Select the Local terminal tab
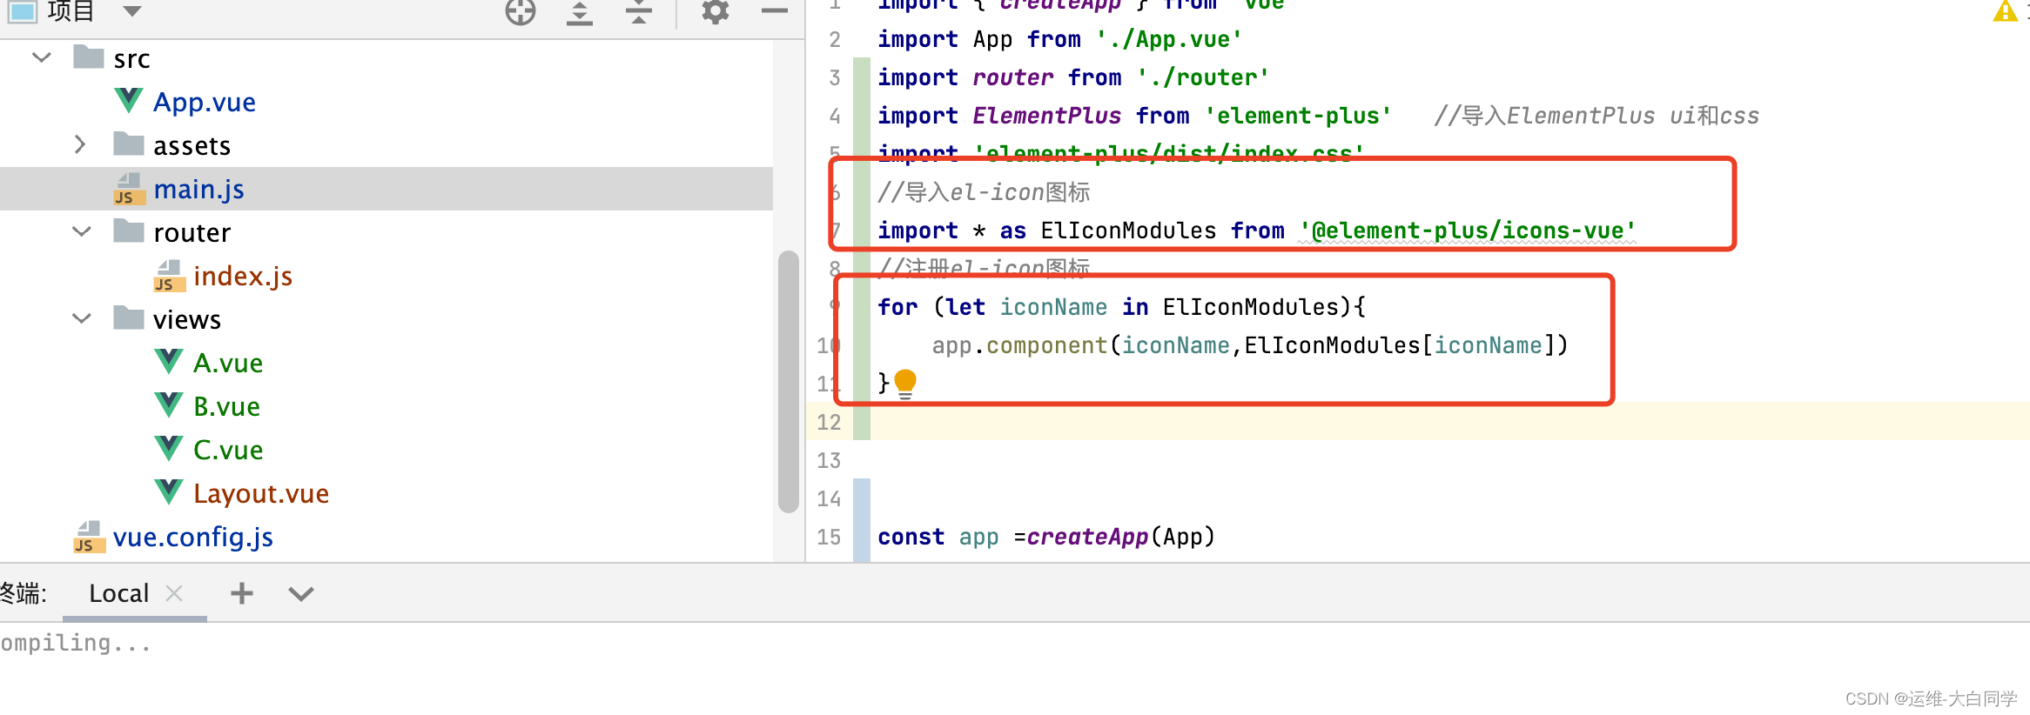Screen dimensions: 2030x715 point(118,593)
